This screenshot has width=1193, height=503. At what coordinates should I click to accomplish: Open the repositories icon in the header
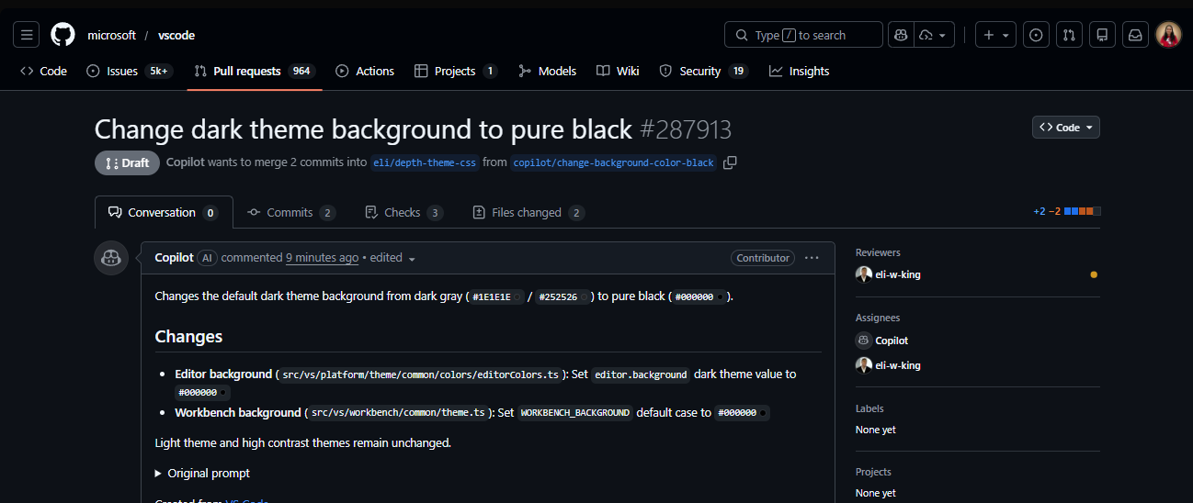coord(1102,35)
